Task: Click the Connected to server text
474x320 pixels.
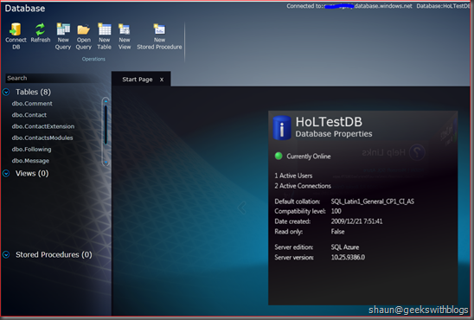Action: (349, 6)
